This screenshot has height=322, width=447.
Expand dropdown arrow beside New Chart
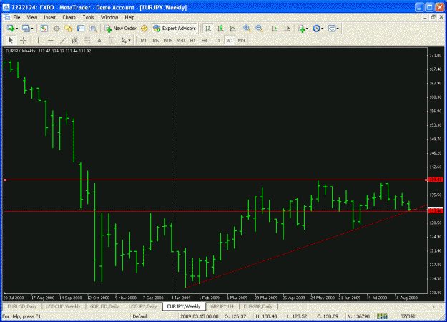click(17, 29)
